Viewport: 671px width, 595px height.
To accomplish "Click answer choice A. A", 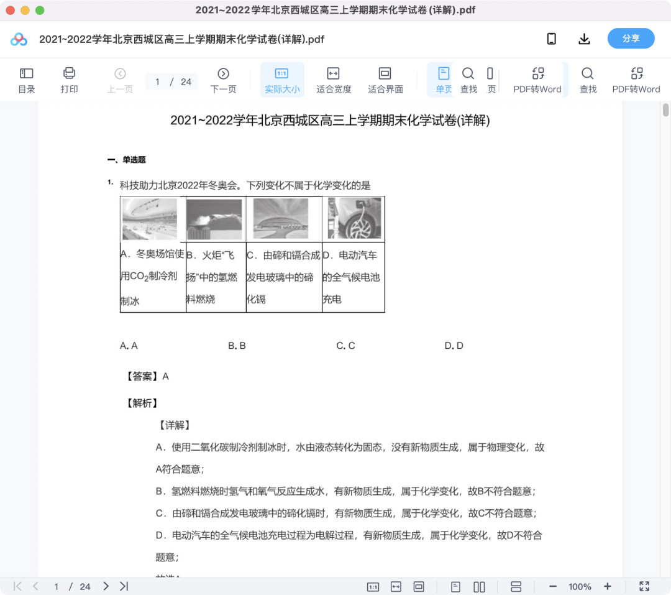I will pyautogui.click(x=129, y=345).
